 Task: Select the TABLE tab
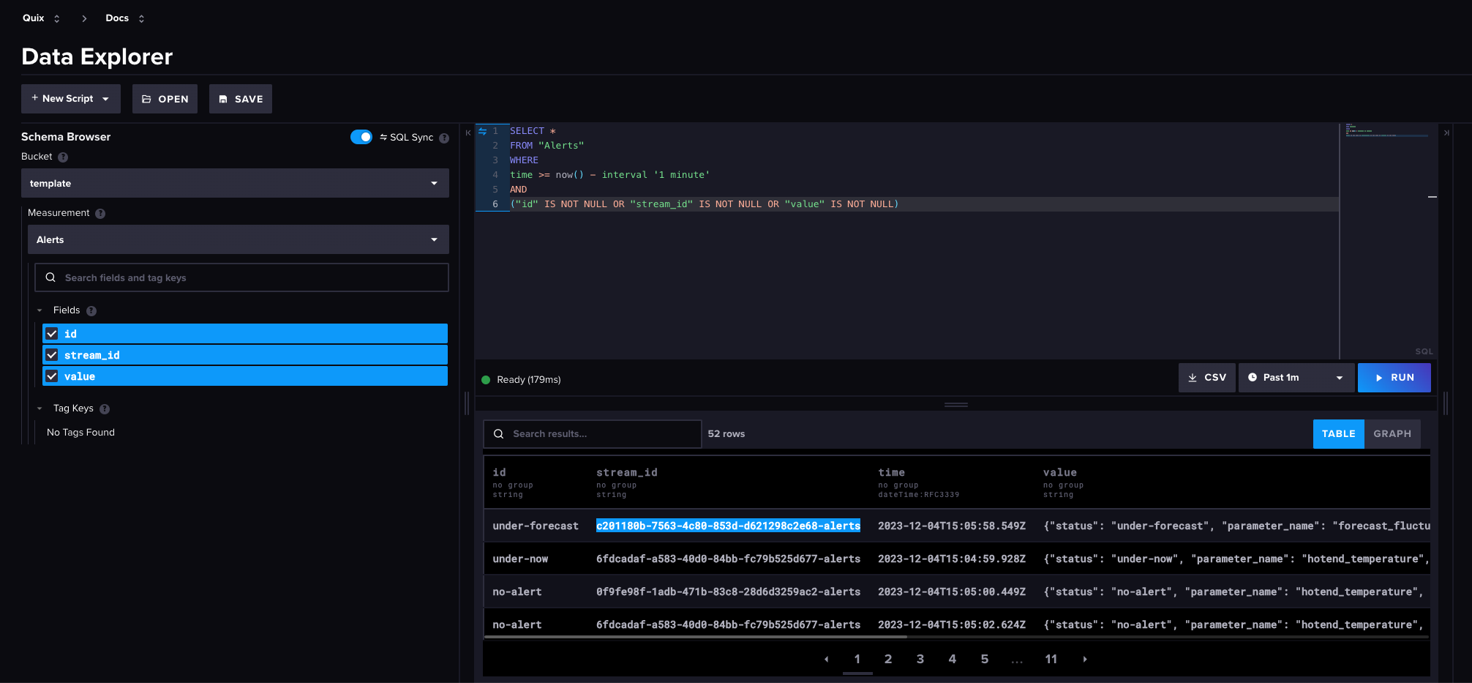[1338, 433]
